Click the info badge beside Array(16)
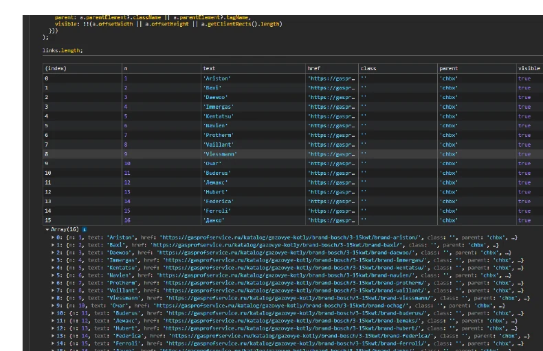The width and height of the screenshot is (543, 351). [84, 230]
